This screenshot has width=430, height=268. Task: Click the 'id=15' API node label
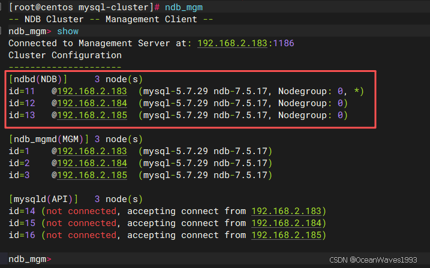coord(22,223)
